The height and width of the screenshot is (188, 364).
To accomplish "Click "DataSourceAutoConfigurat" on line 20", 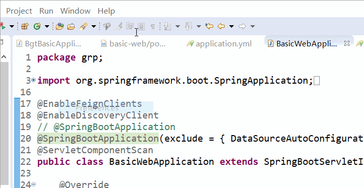I will (x=297, y=139).
